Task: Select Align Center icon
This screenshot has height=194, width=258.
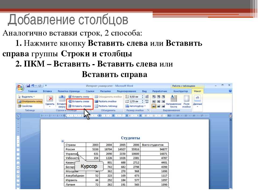Action: coord(159,101)
